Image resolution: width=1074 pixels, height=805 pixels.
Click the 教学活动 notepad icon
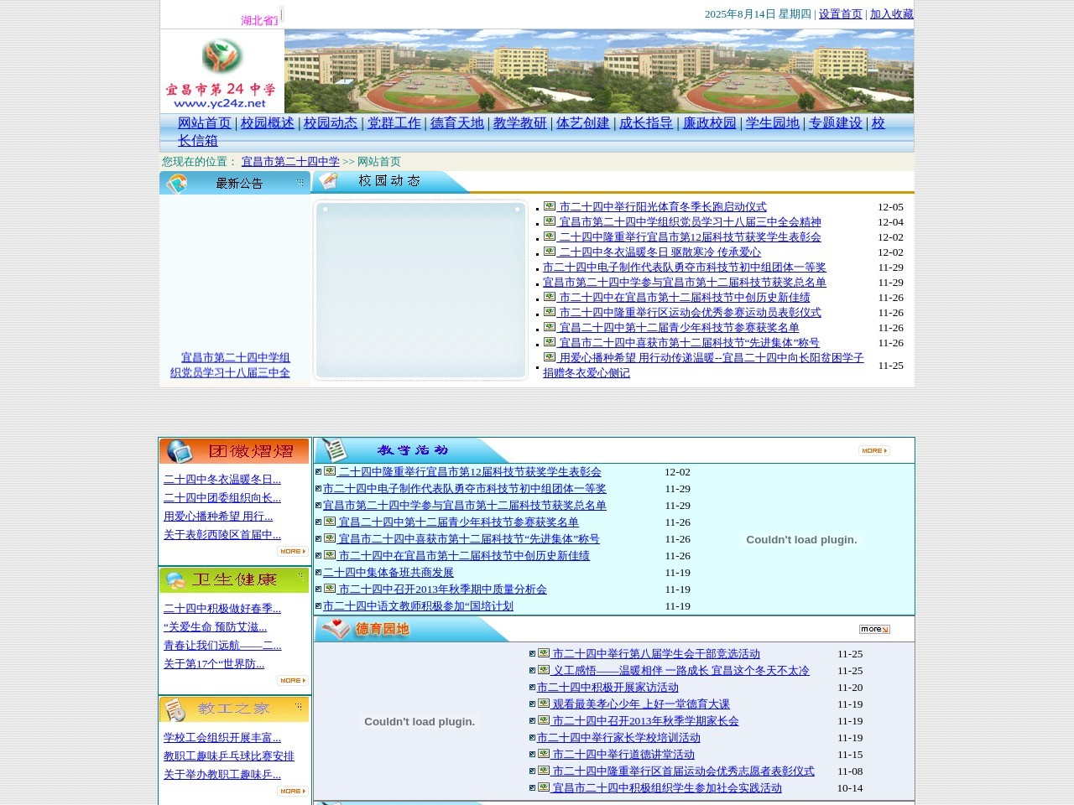334,450
